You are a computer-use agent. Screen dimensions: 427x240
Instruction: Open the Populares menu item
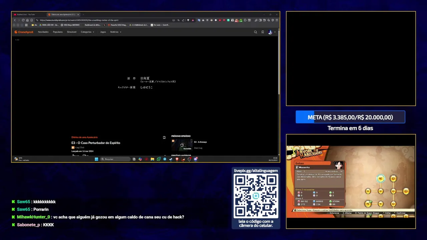click(x=58, y=32)
